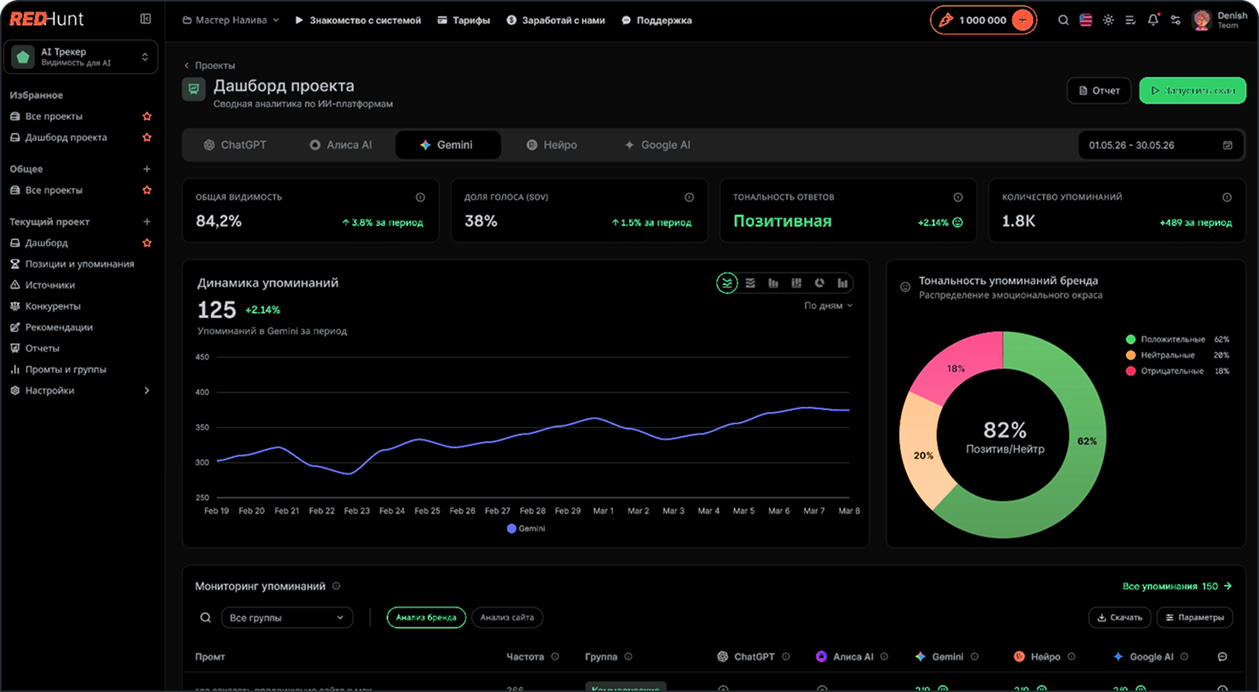The width and height of the screenshot is (1259, 692).
Task: Toggle Gemini series in the chart legend
Action: (526, 529)
